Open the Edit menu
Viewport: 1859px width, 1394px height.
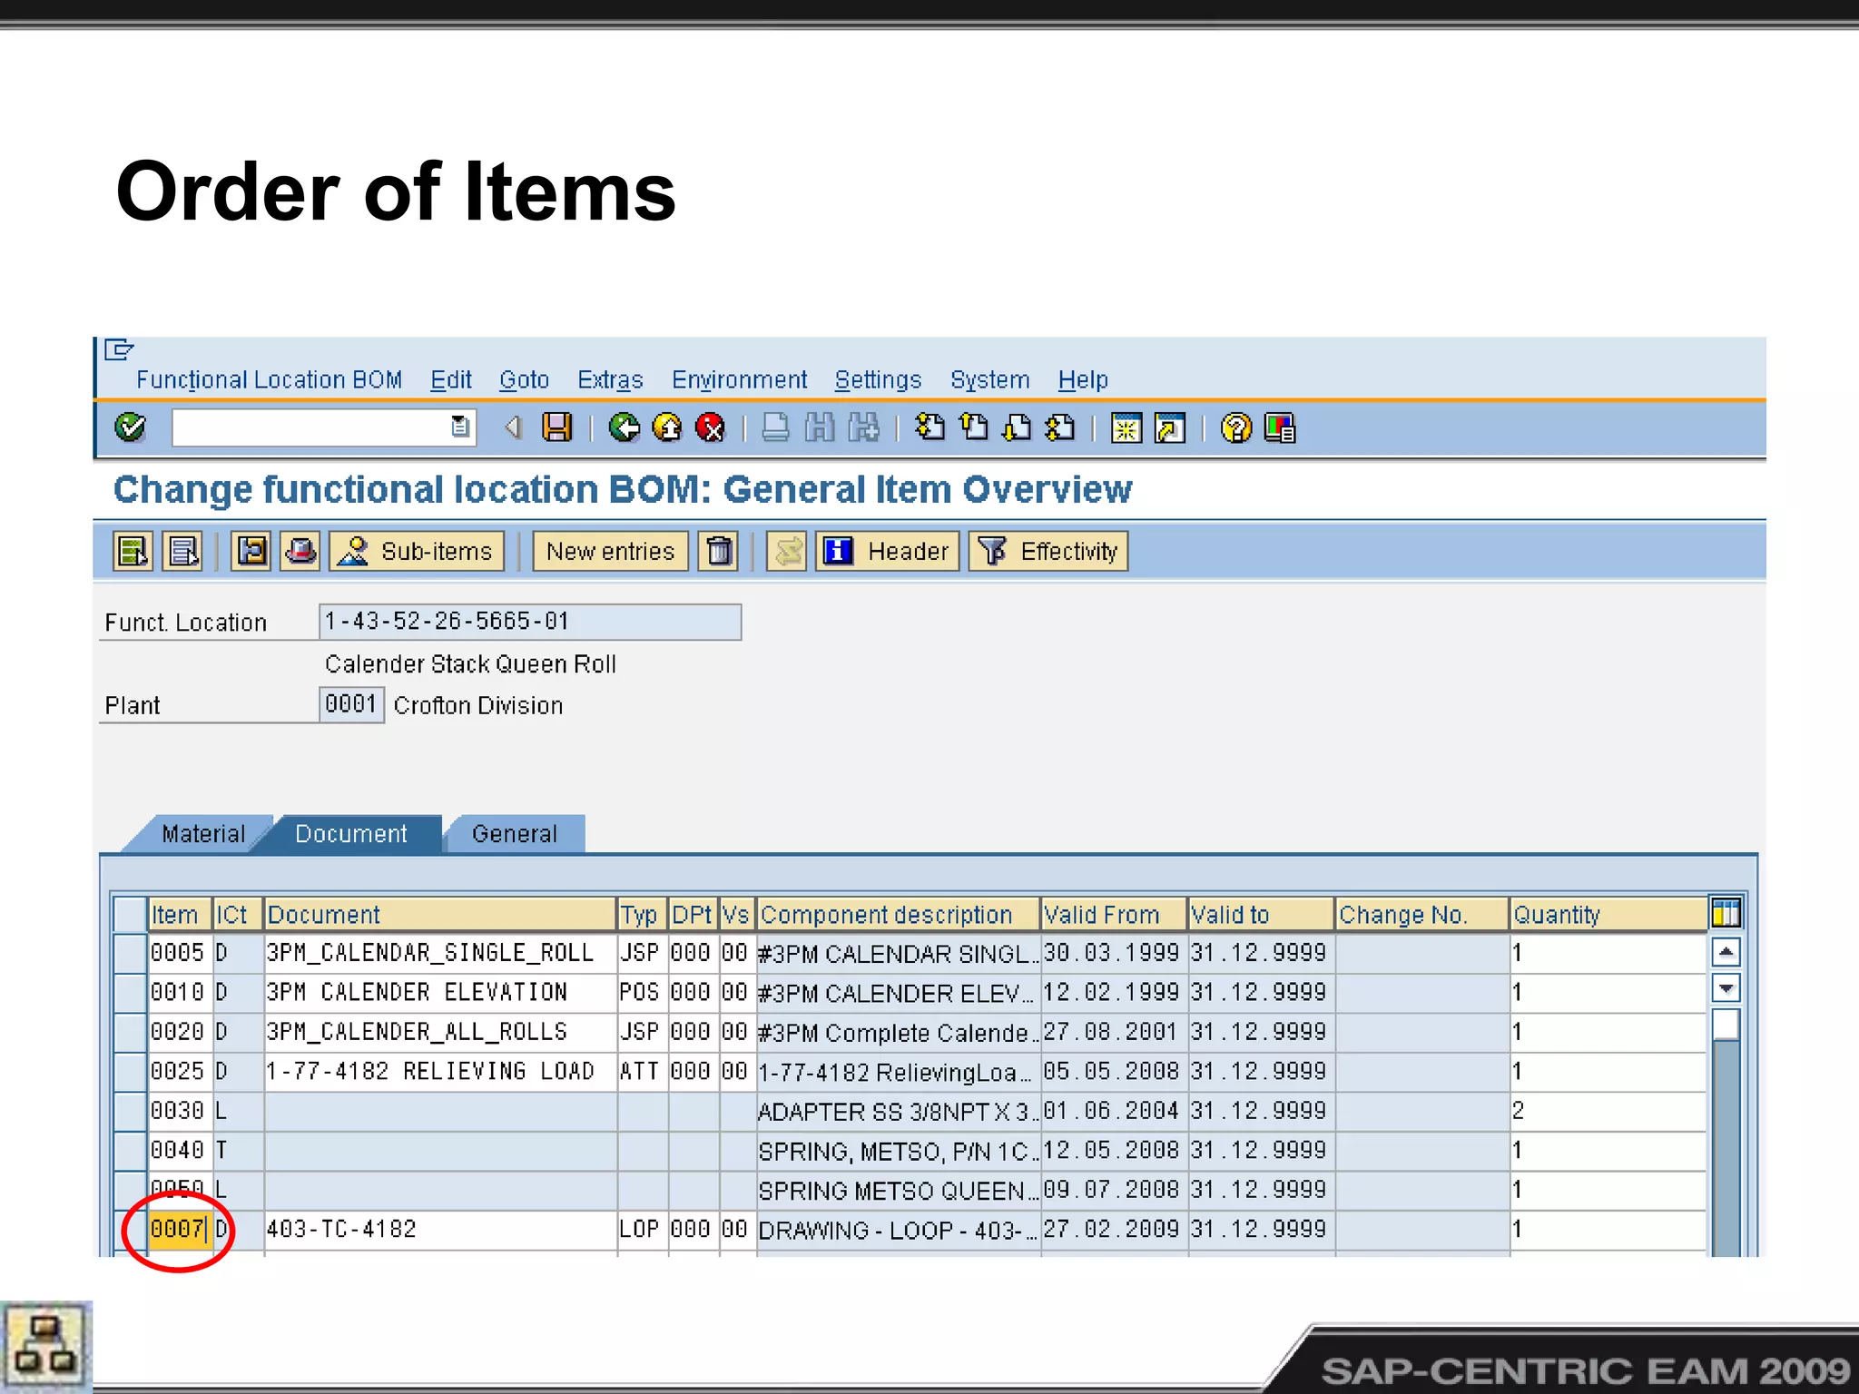451,379
